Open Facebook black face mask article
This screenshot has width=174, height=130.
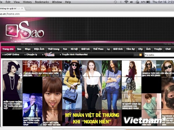click(x=168, y=101)
